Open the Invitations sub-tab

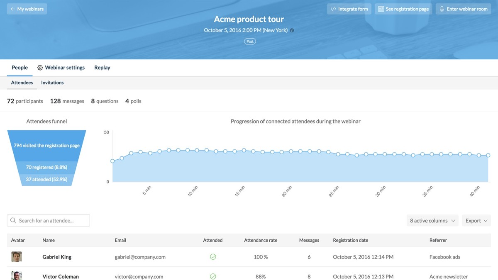[52, 83]
